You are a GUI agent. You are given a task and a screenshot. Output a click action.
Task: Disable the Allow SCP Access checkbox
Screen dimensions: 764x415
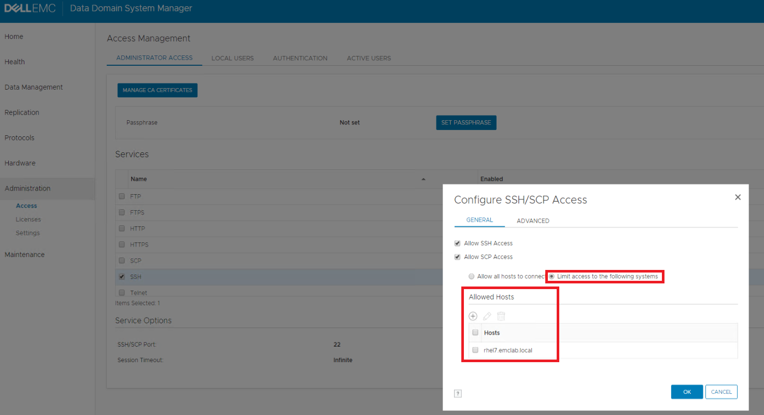(457, 256)
